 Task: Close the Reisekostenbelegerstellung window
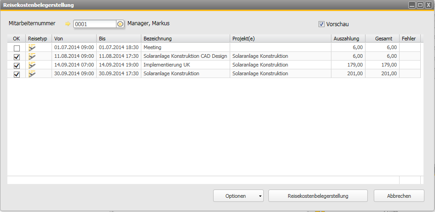[429, 5]
